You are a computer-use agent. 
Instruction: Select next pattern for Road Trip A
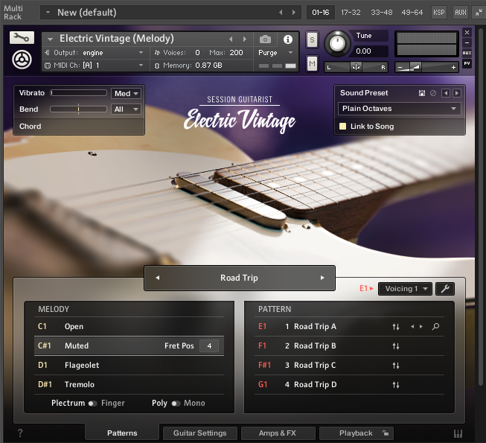tap(421, 326)
